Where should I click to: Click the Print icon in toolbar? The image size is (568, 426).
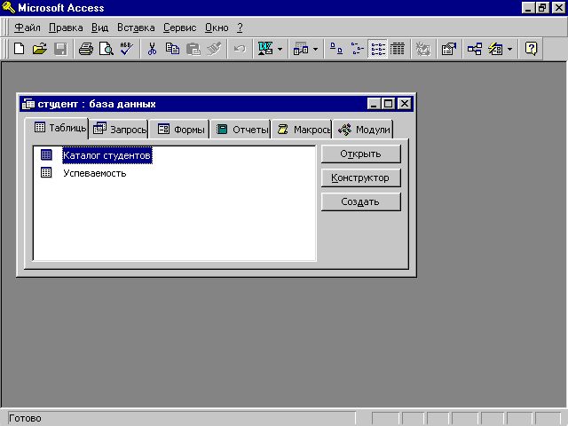(x=86, y=49)
